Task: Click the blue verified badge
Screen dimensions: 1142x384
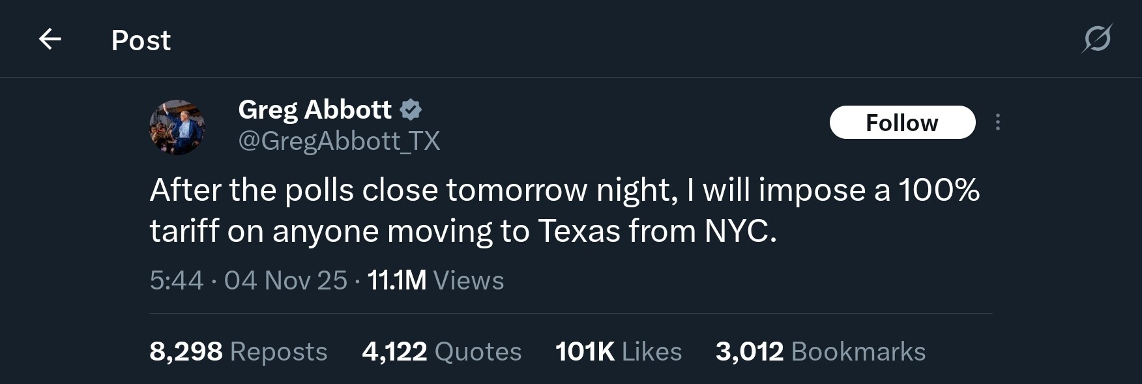Action: [x=411, y=110]
